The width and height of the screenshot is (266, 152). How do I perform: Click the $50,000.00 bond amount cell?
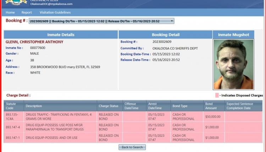coord(213,117)
